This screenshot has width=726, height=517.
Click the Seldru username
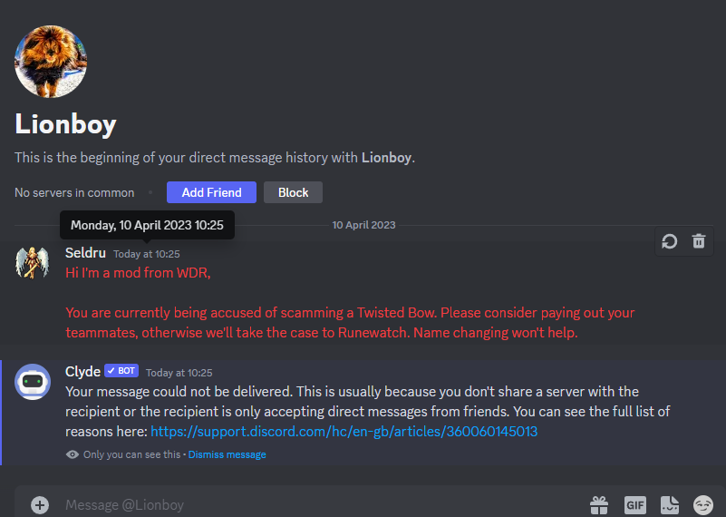coord(85,253)
